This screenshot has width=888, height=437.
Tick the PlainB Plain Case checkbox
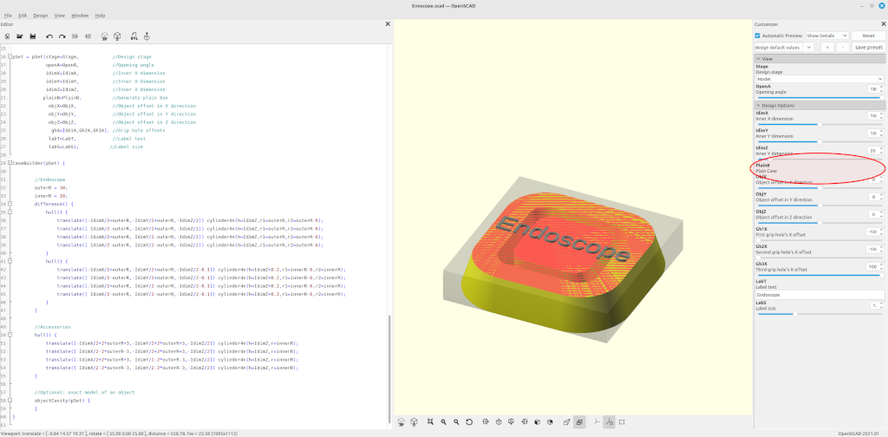click(x=881, y=168)
